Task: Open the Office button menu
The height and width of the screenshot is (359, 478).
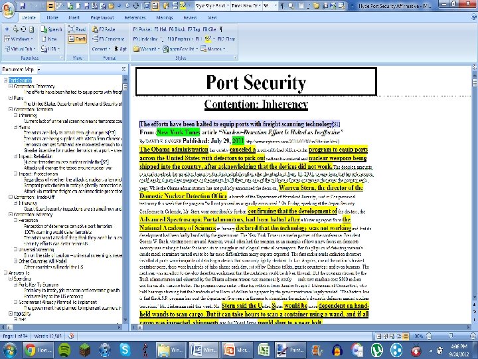Action: point(9,9)
